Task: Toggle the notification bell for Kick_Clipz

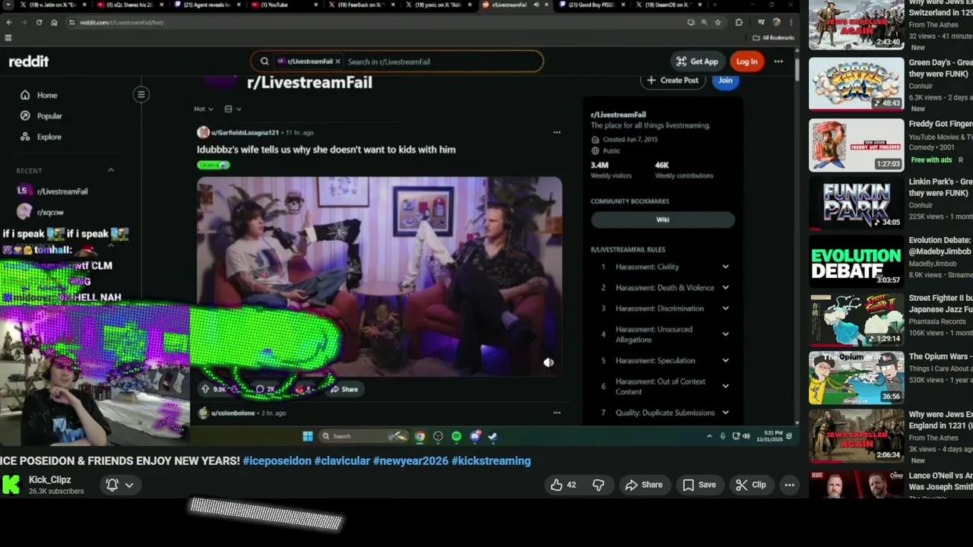Action: [112, 485]
